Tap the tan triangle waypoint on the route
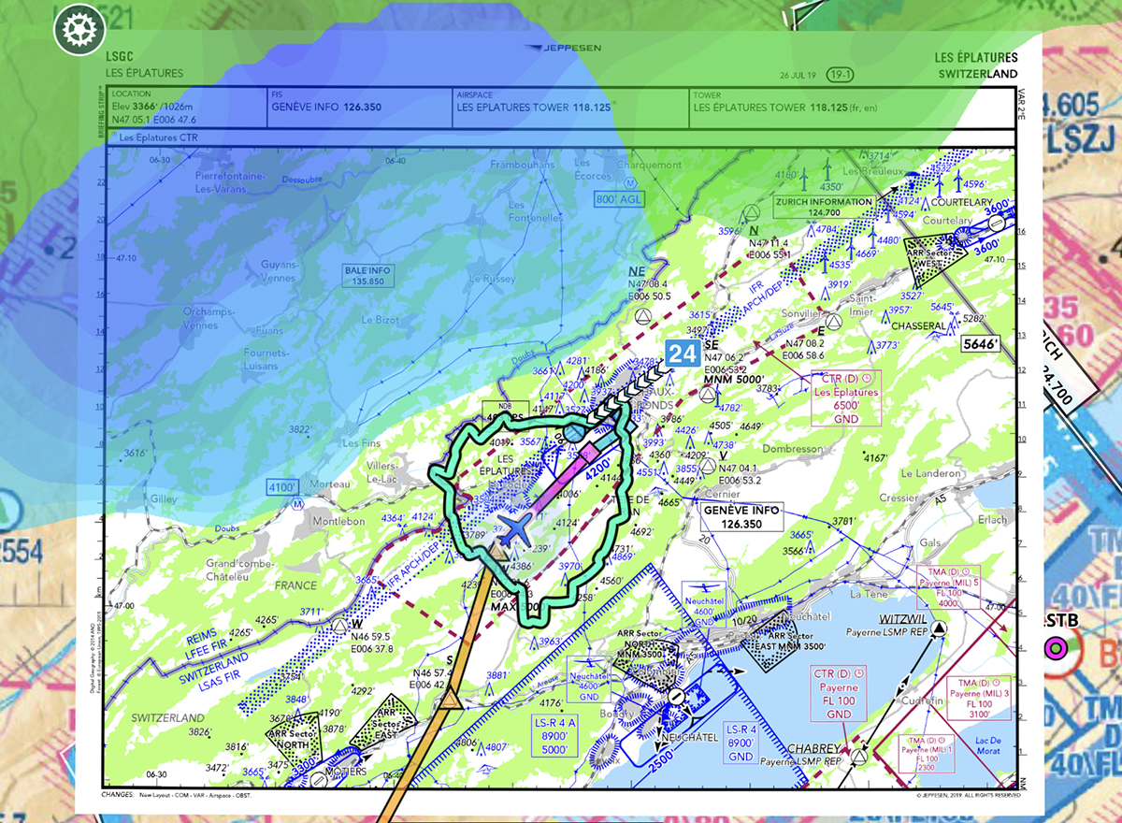The height and width of the screenshot is (823, 1122). [452, 698]
